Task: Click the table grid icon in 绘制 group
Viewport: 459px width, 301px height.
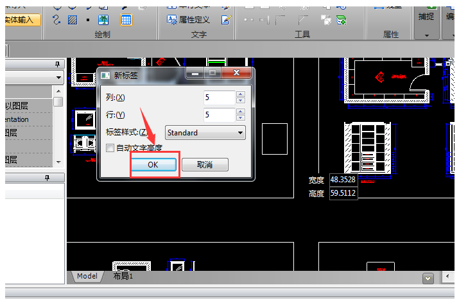Action: [126, 19]
